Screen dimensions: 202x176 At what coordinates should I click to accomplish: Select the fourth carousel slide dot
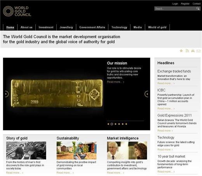[x=119, y=124]
